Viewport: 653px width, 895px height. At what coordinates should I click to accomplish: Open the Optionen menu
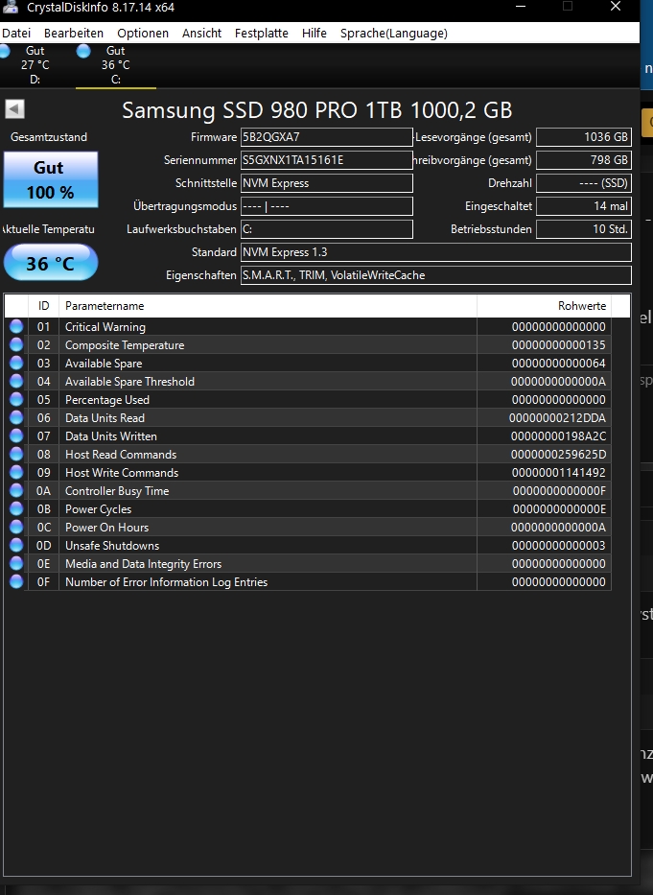coord(143,34)
